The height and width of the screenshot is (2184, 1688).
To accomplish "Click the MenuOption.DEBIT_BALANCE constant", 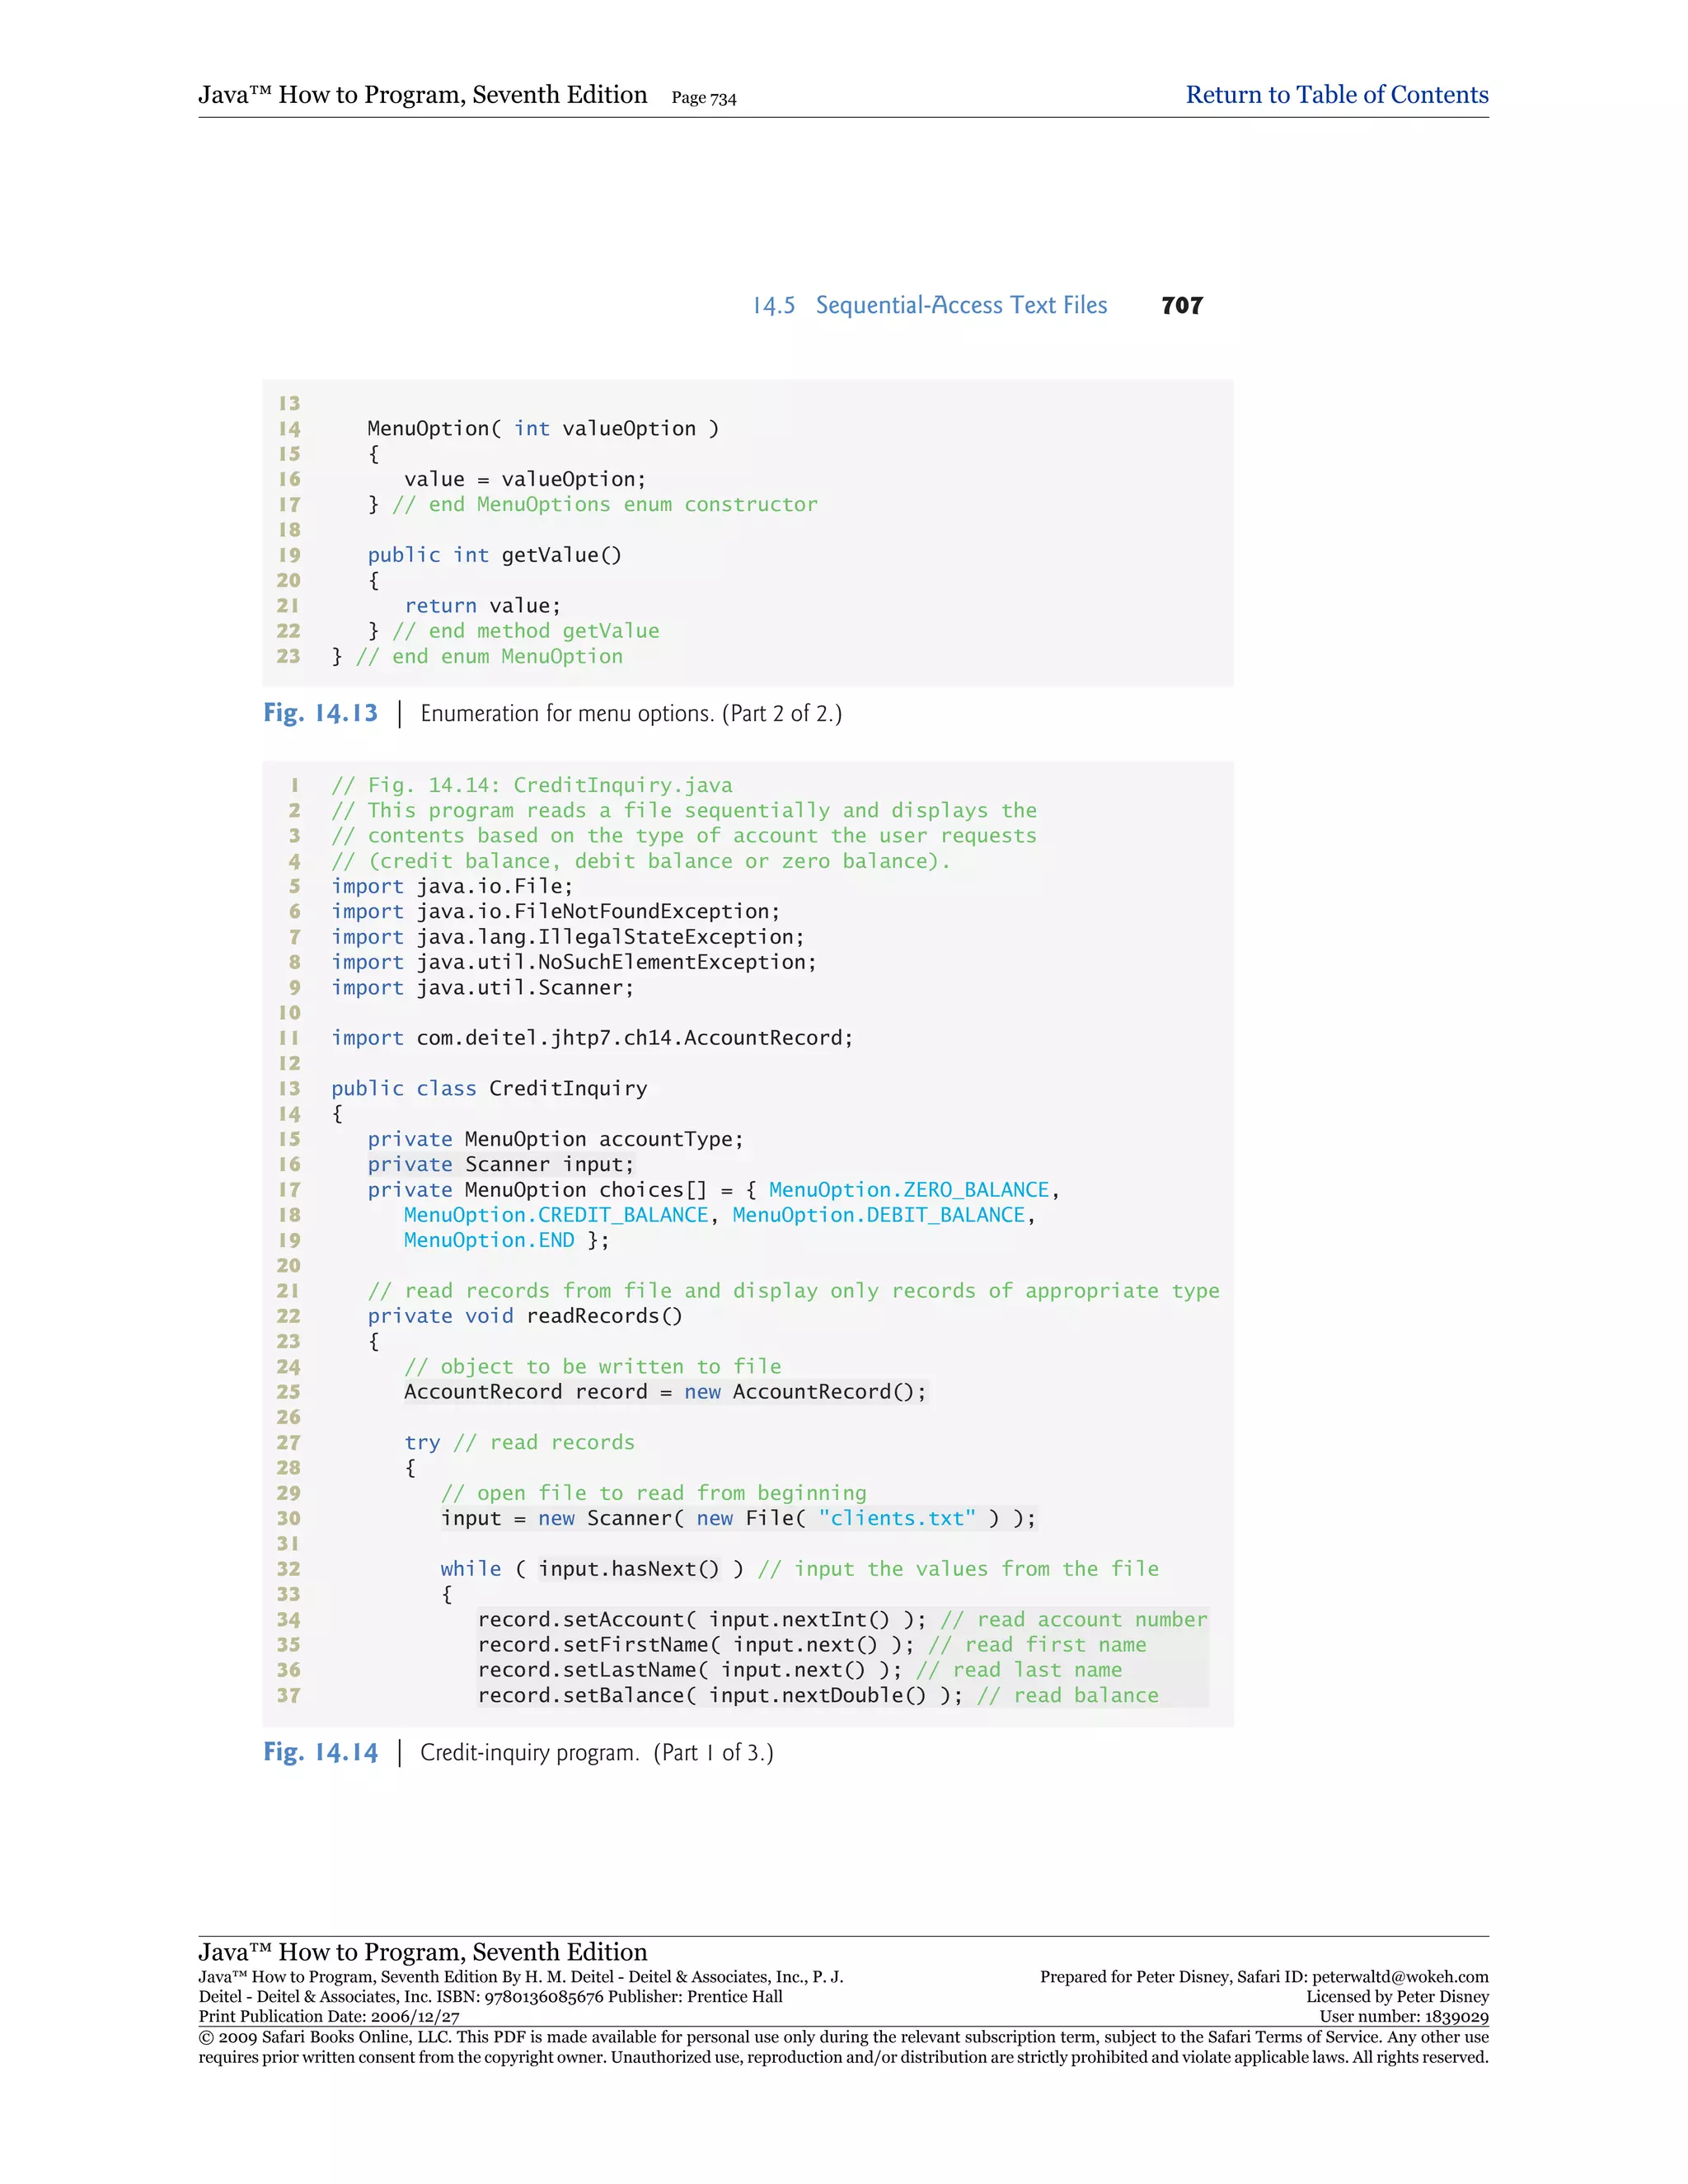I will pyautogui.click(x=878, y=1214).
